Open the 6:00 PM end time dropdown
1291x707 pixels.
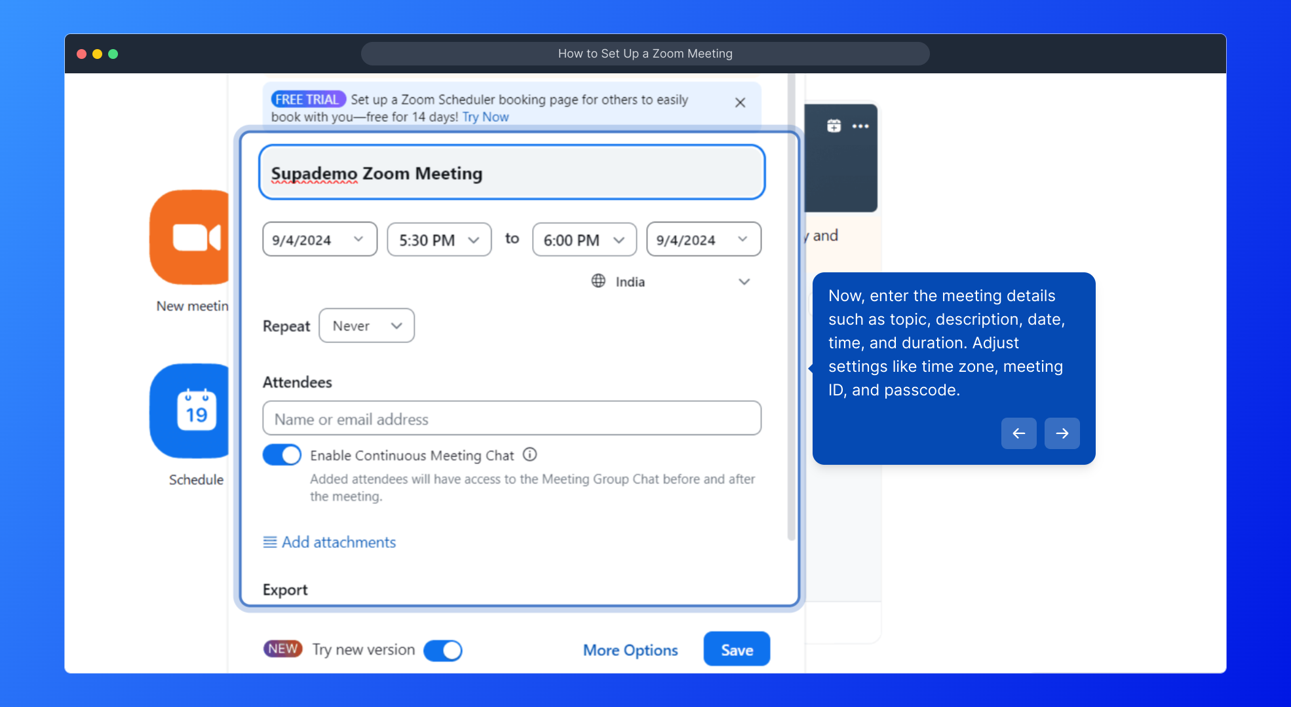pos(584,240)
